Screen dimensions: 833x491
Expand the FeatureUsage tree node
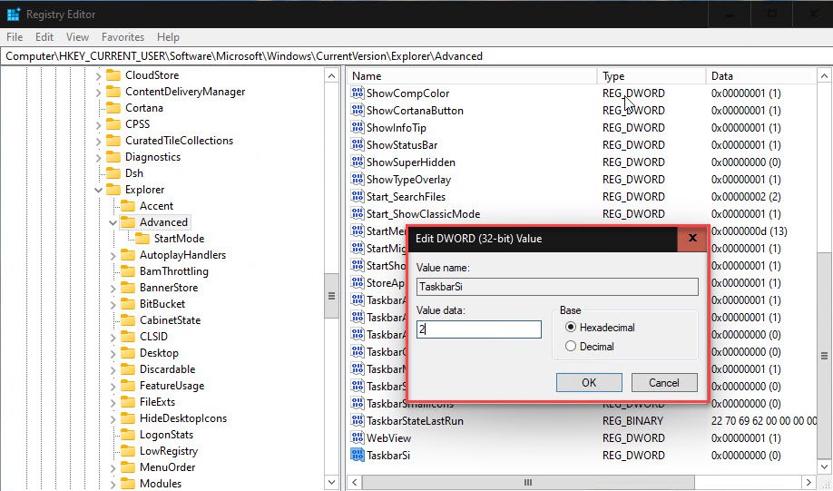tap(113, 386)
